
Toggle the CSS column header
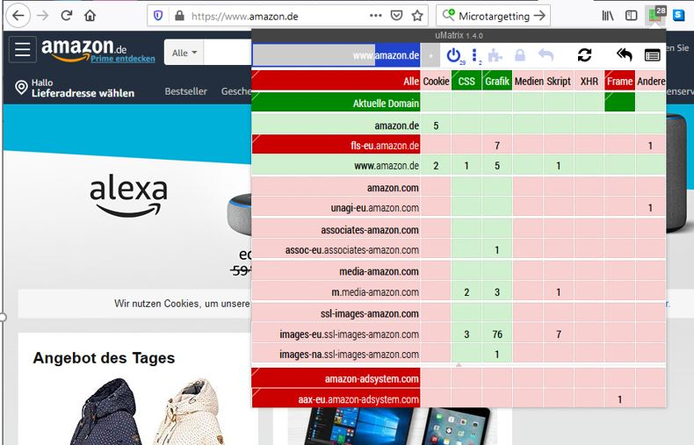click(466, 81)
